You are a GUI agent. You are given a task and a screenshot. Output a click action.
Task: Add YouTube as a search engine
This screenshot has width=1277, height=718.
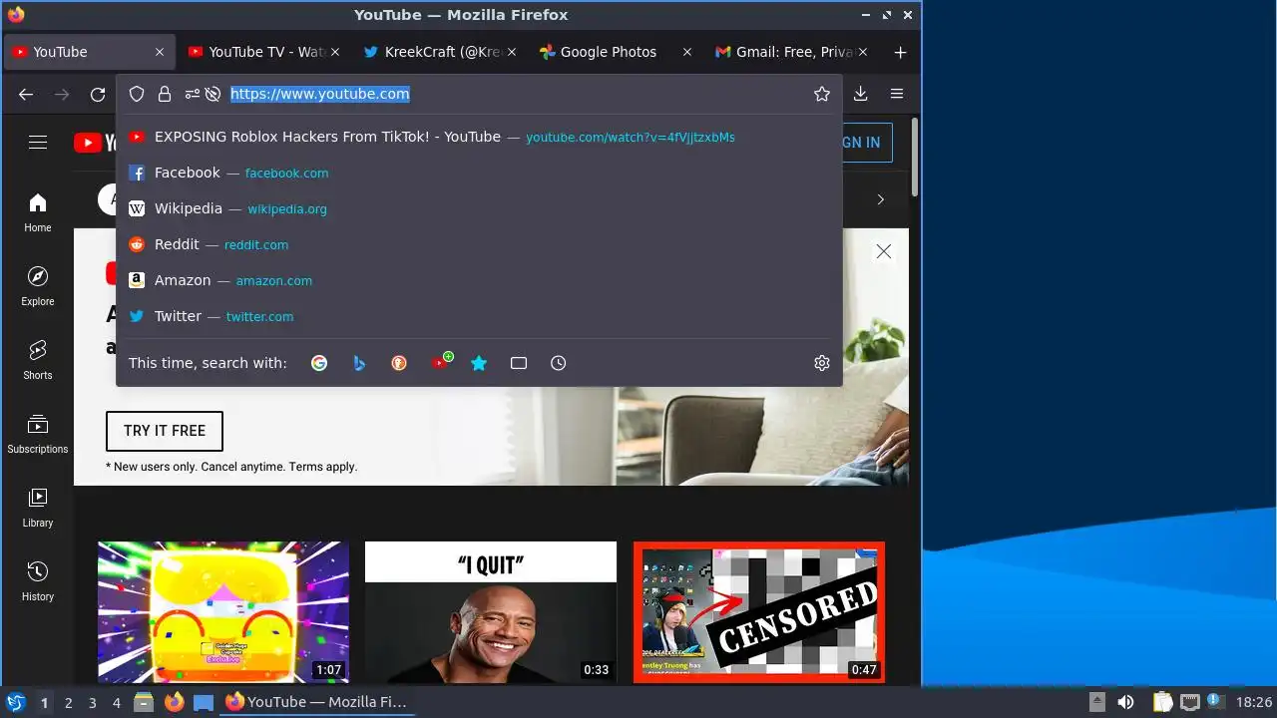(x=440, y=362)
